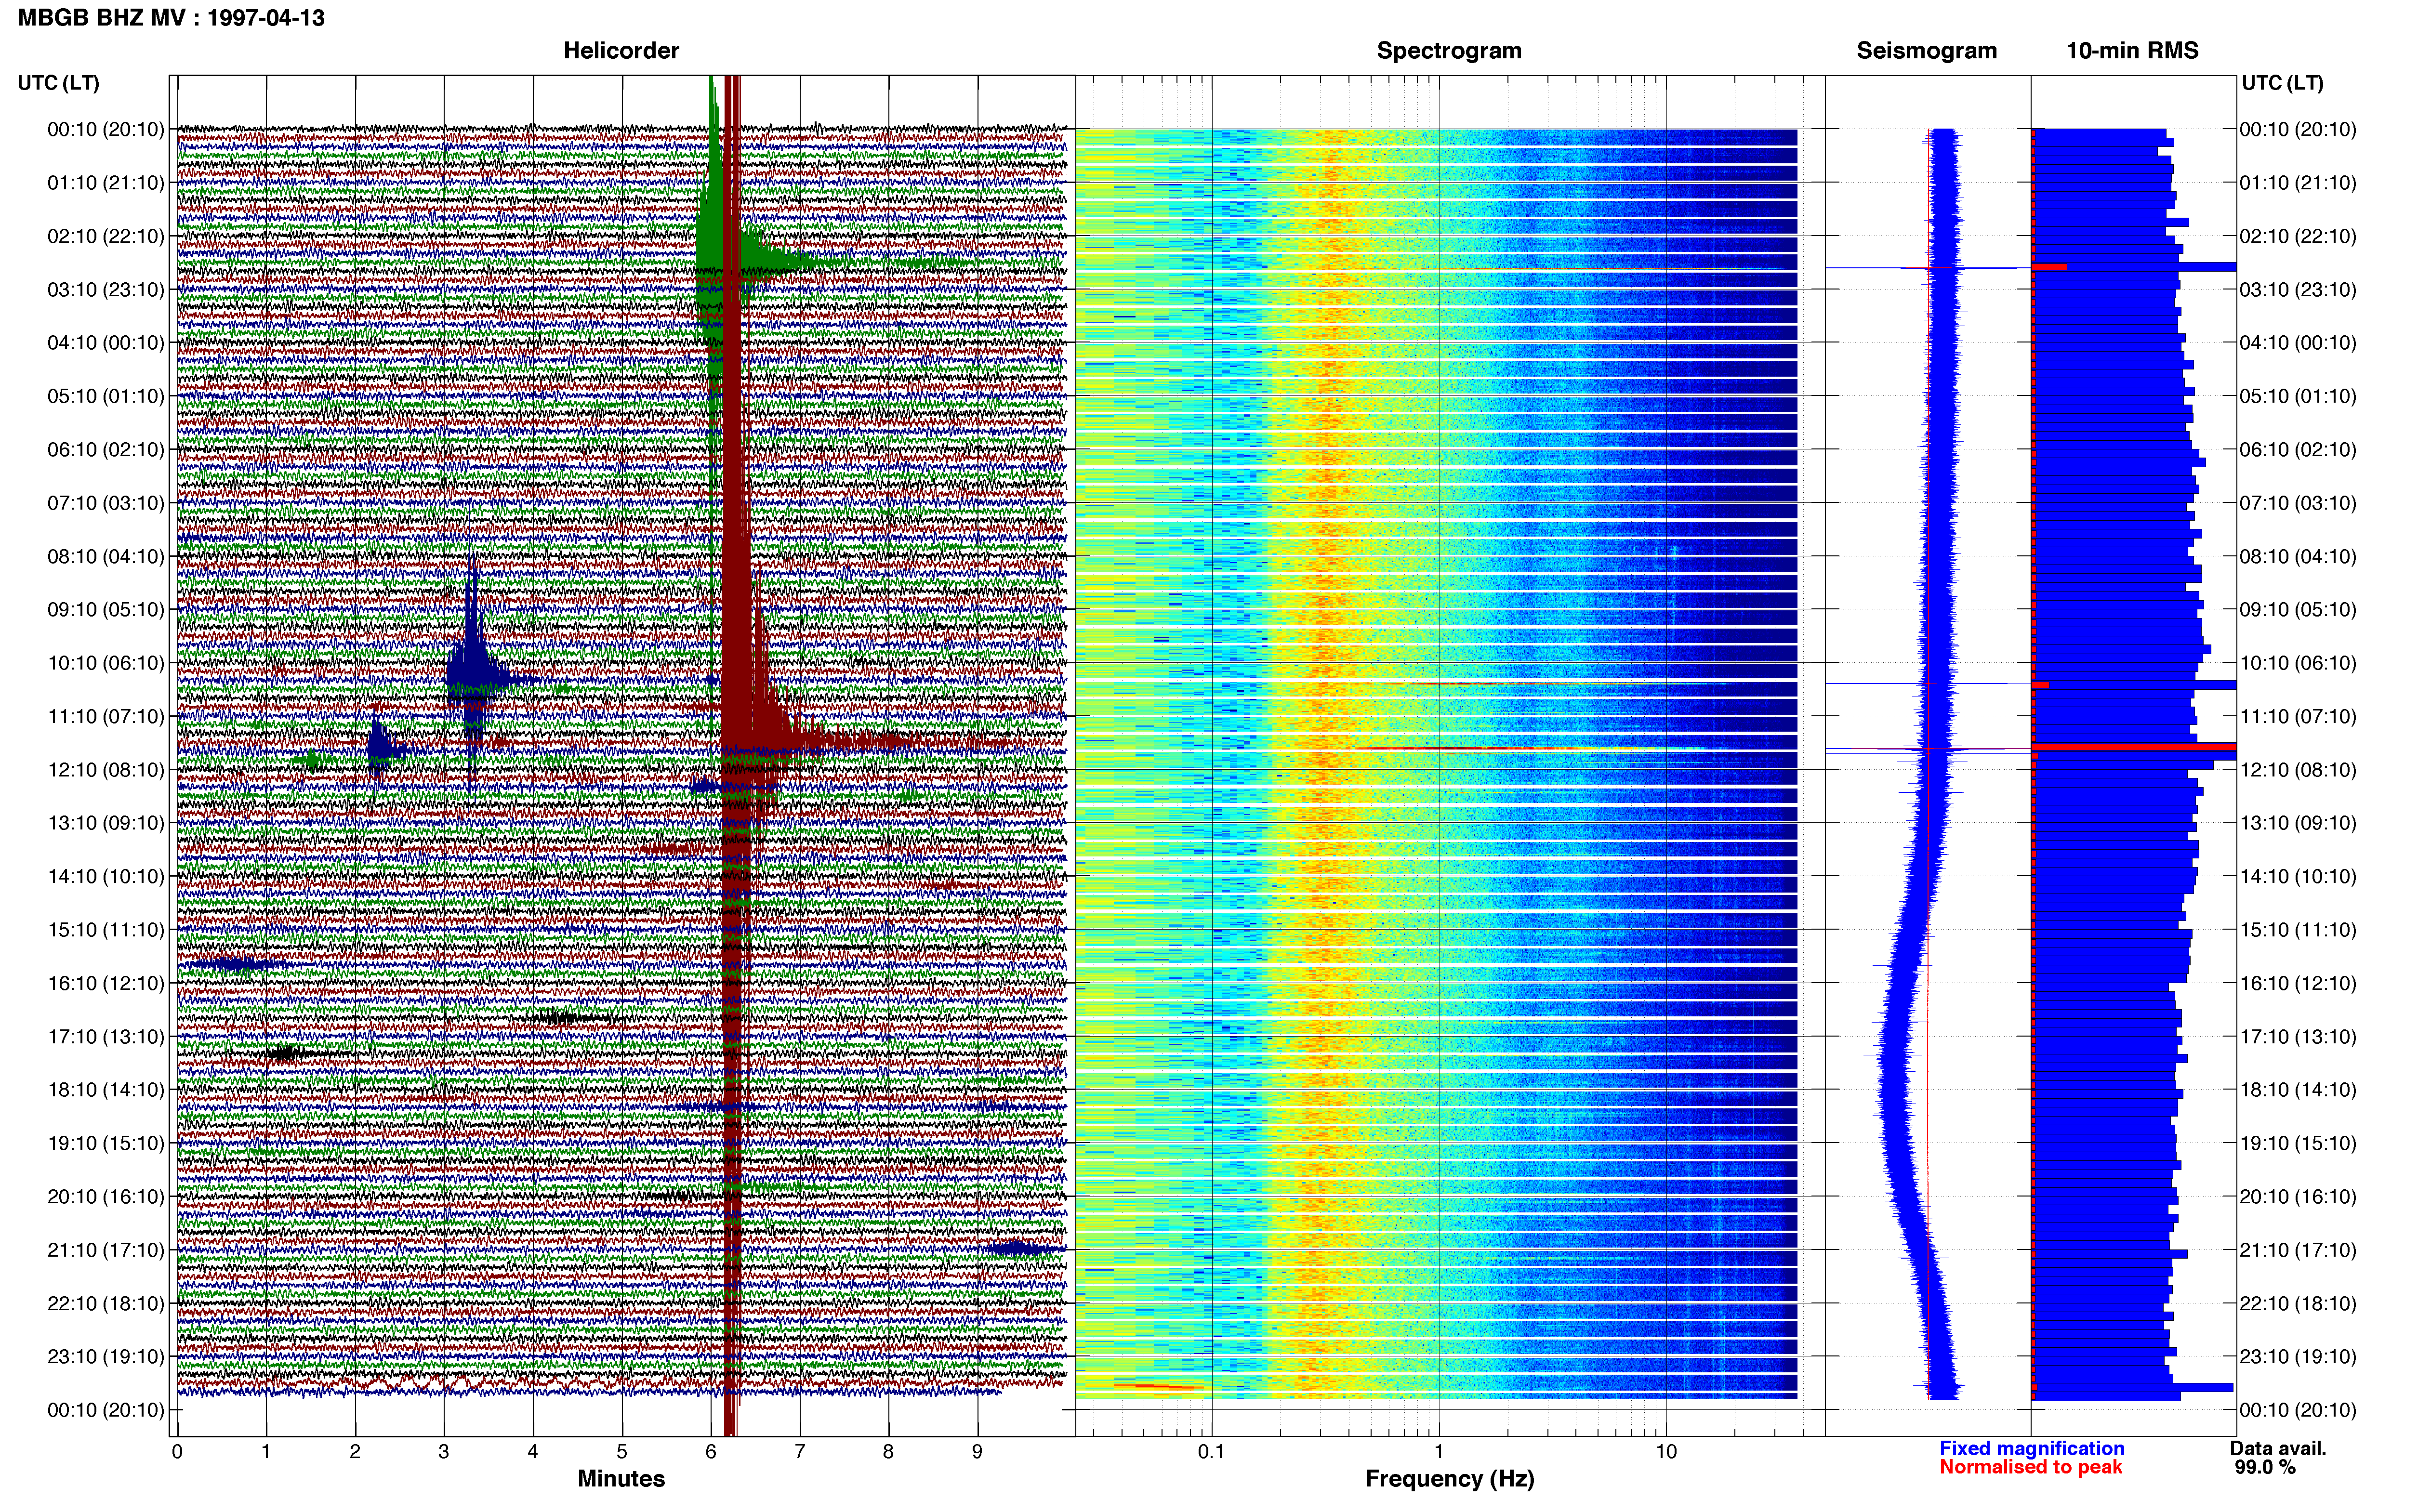The height and width of the screenshot is (1512, 2418).
Task: Click the 'Fixed magnification' legend text
Action: [2031, 1448]
